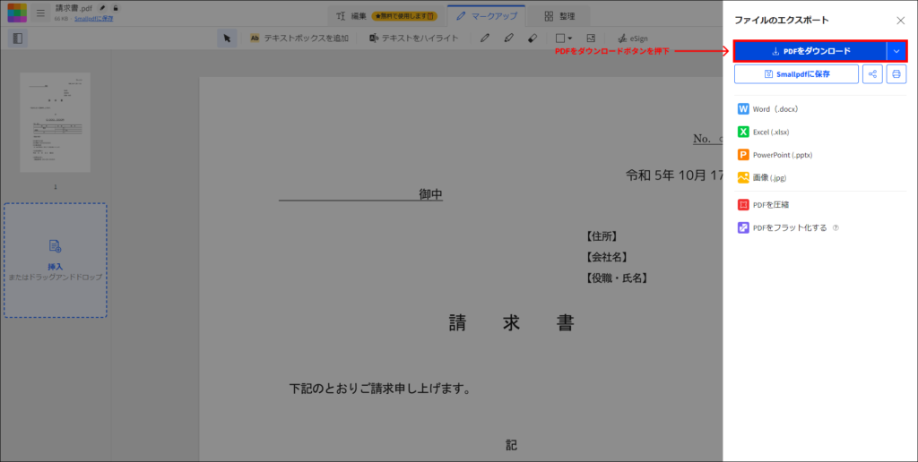Screen dimensions: 918x462
Task: Click the Smallpdfに保存 link under filename
Action: (93, 19)
